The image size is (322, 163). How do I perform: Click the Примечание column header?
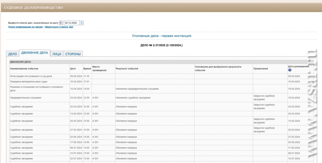261,68
